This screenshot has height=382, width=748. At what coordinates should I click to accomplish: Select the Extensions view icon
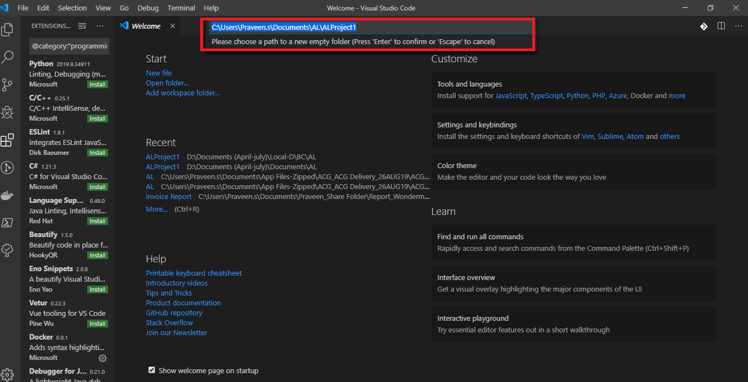pyautogui.click(x=7, y=140)
